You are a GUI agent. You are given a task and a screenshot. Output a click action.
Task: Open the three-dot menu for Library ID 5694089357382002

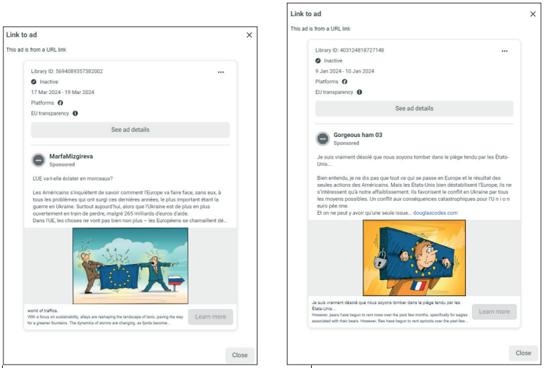point(221,72)
